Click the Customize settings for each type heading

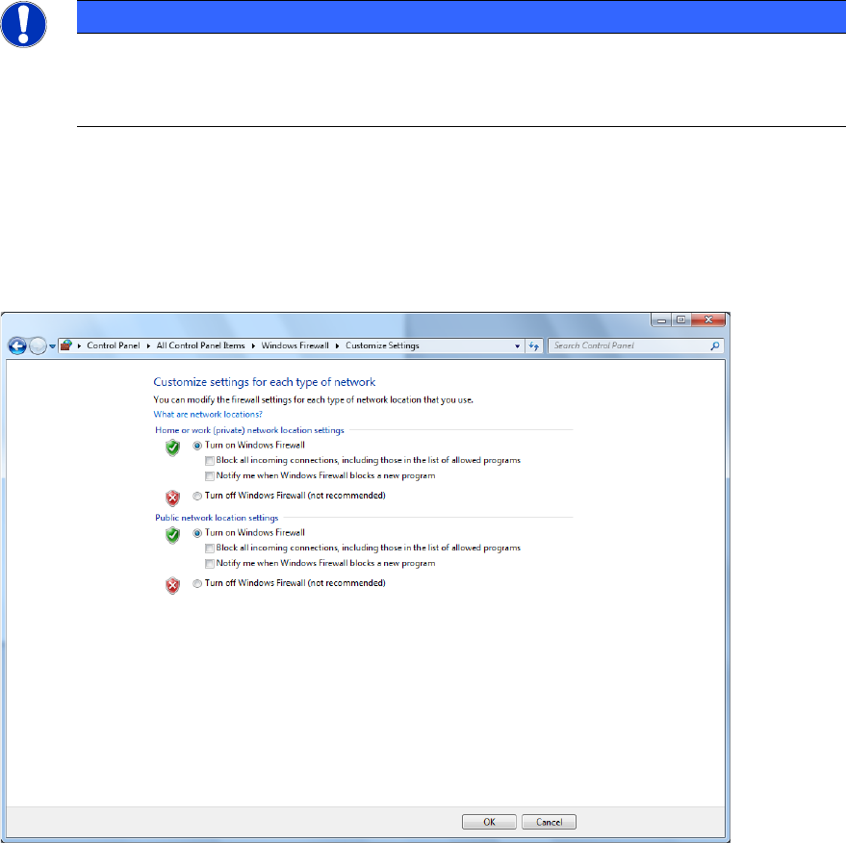click(265, 382)
